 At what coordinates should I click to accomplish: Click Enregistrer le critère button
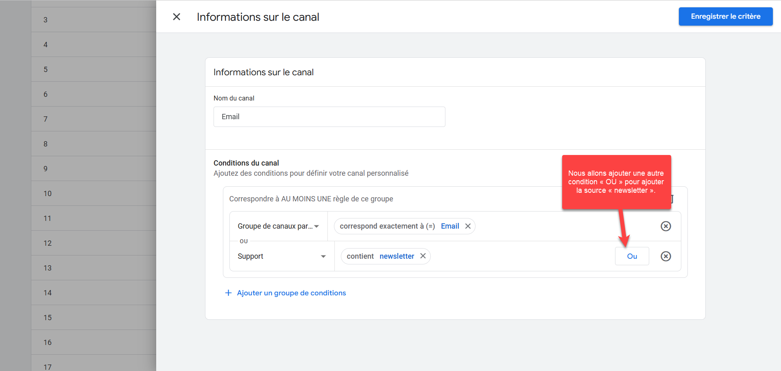[x=725, y=17]
